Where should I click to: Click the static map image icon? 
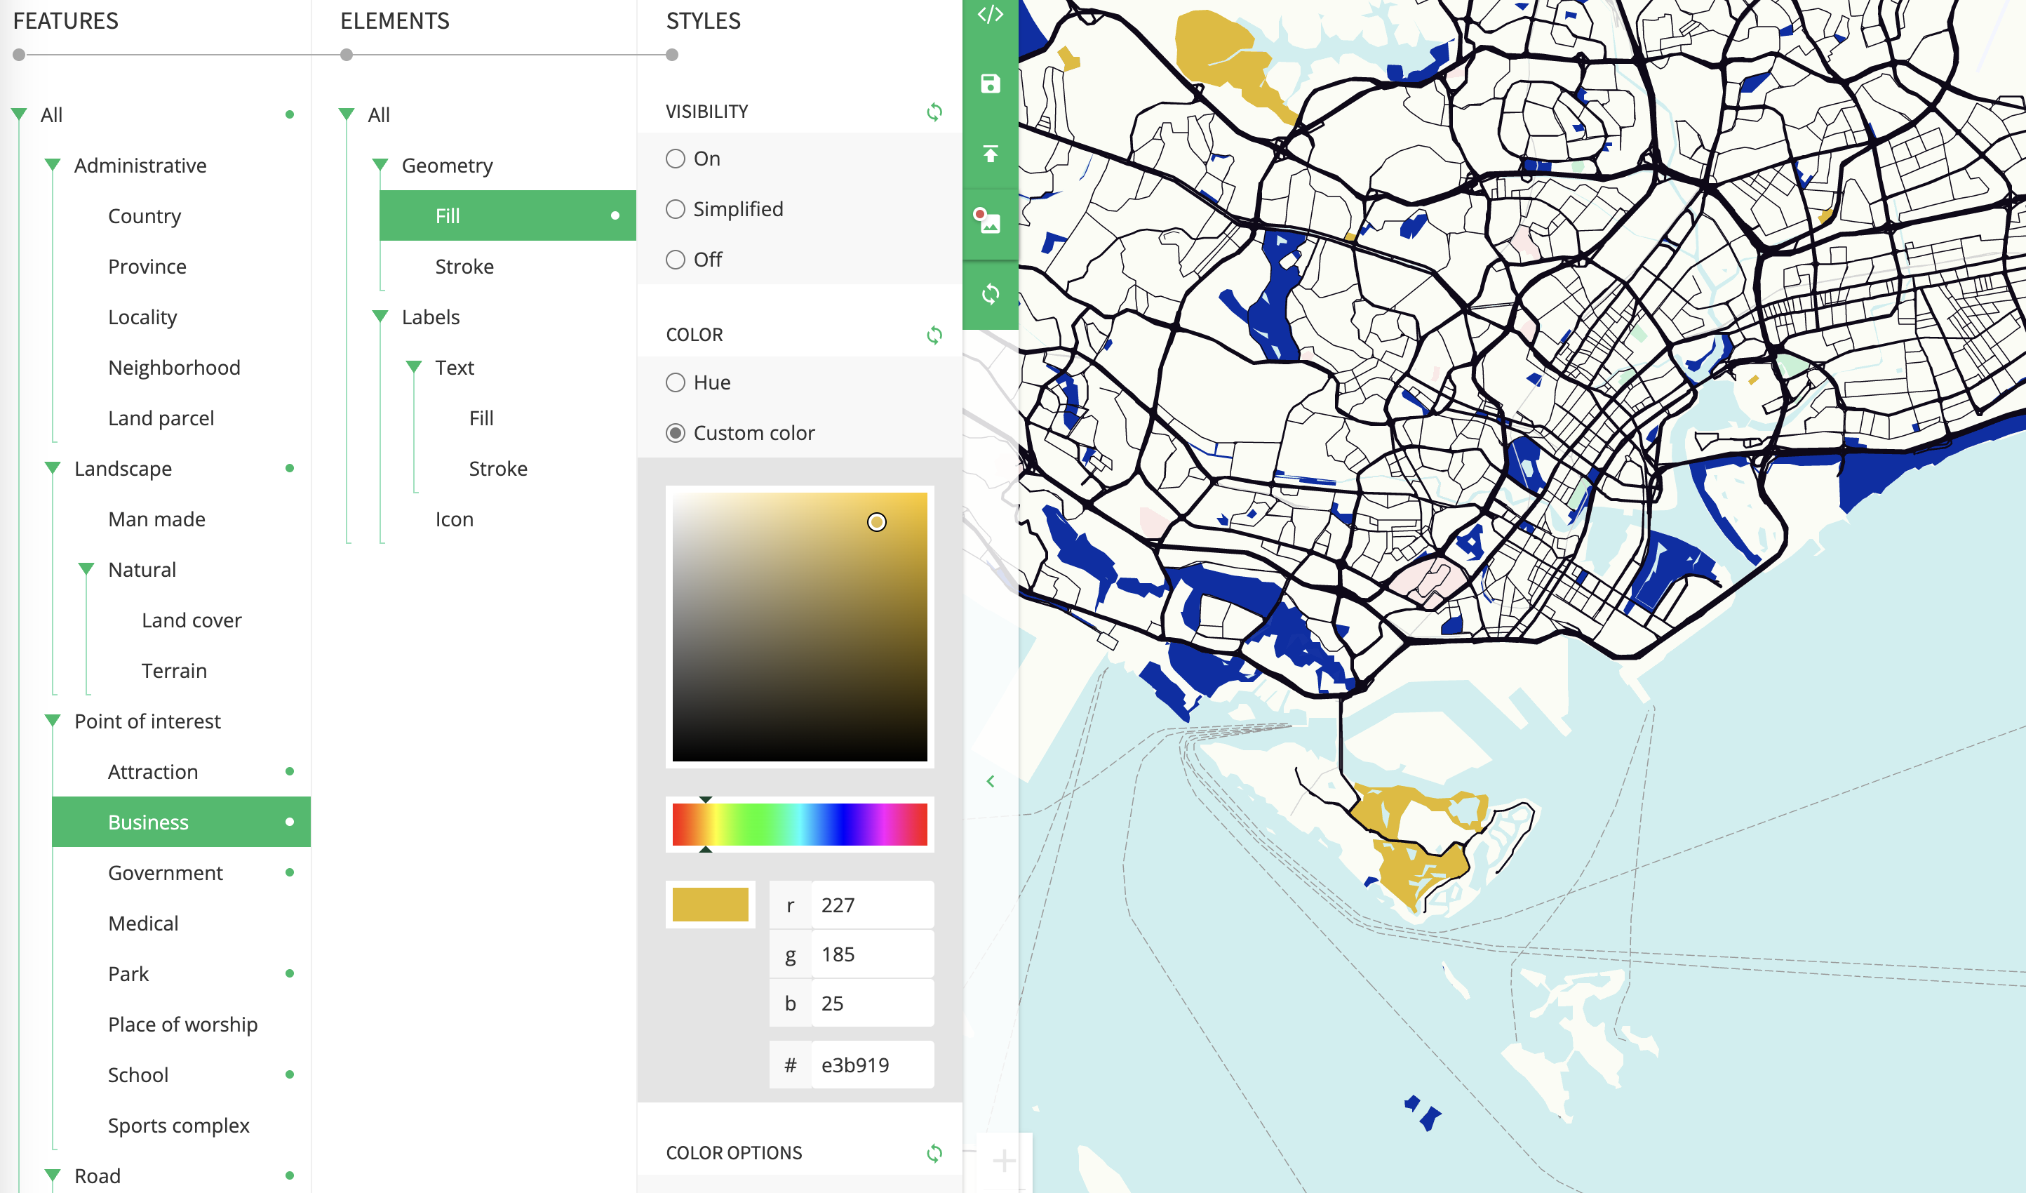988,220
